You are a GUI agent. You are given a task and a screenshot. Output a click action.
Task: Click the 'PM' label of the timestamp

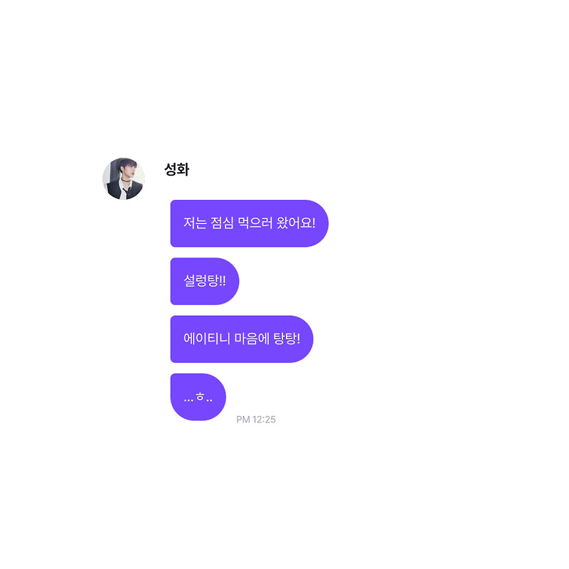[243, 420]
